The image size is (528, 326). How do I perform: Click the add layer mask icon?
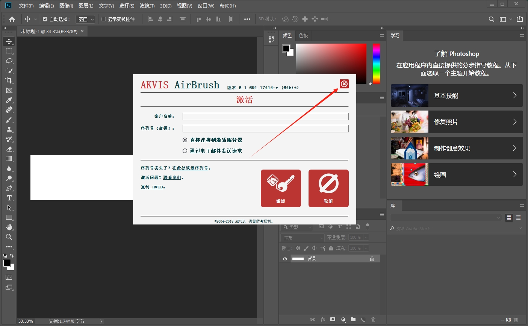click(333, 319)
